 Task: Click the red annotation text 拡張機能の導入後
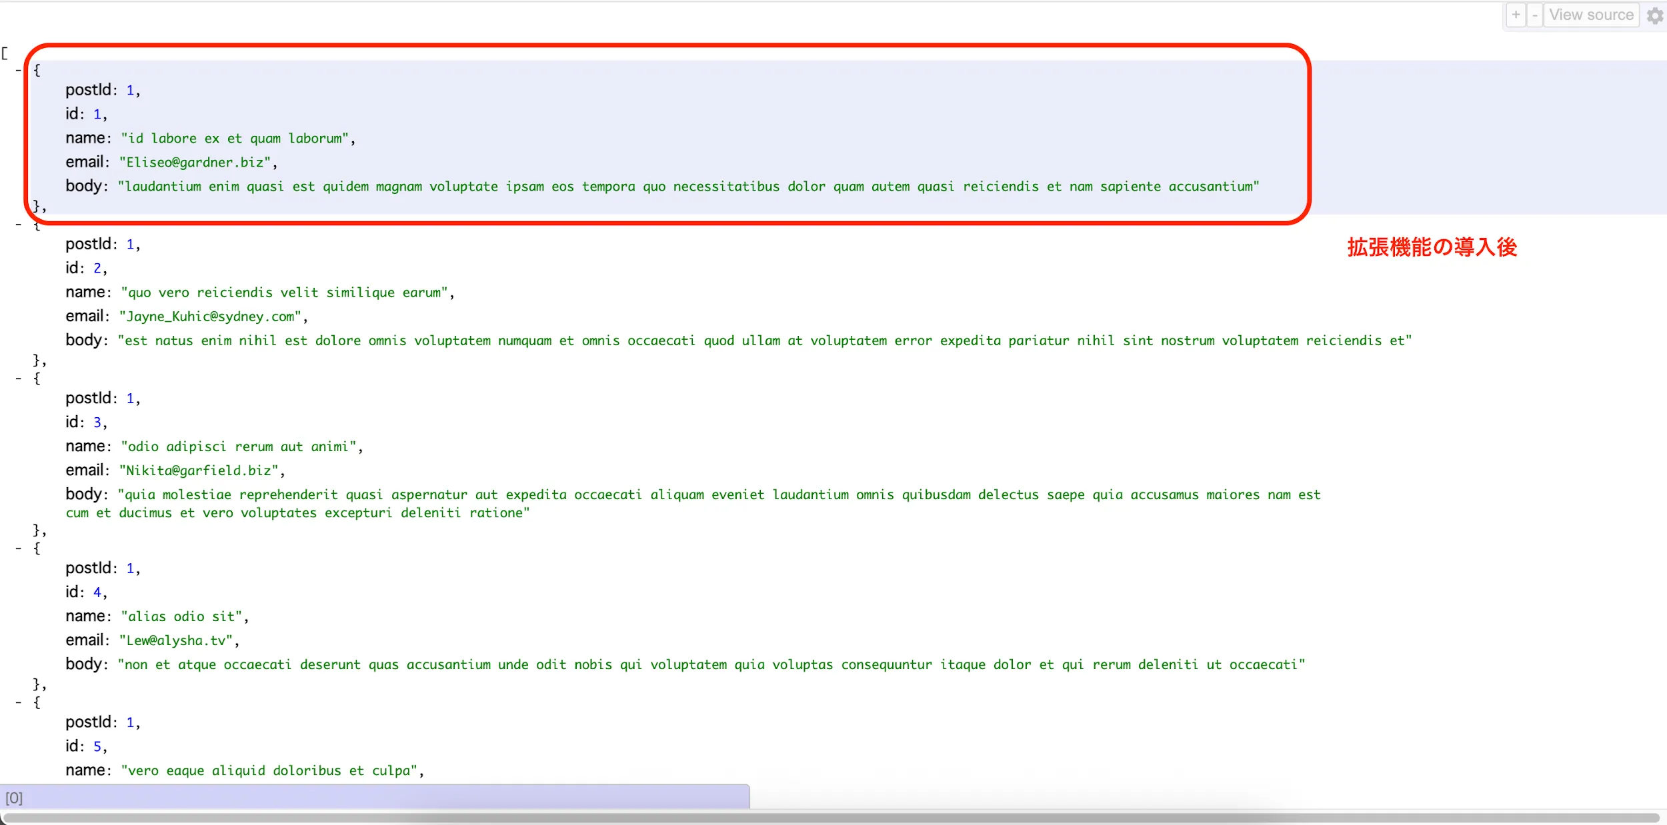click(x=1432, y=247)
